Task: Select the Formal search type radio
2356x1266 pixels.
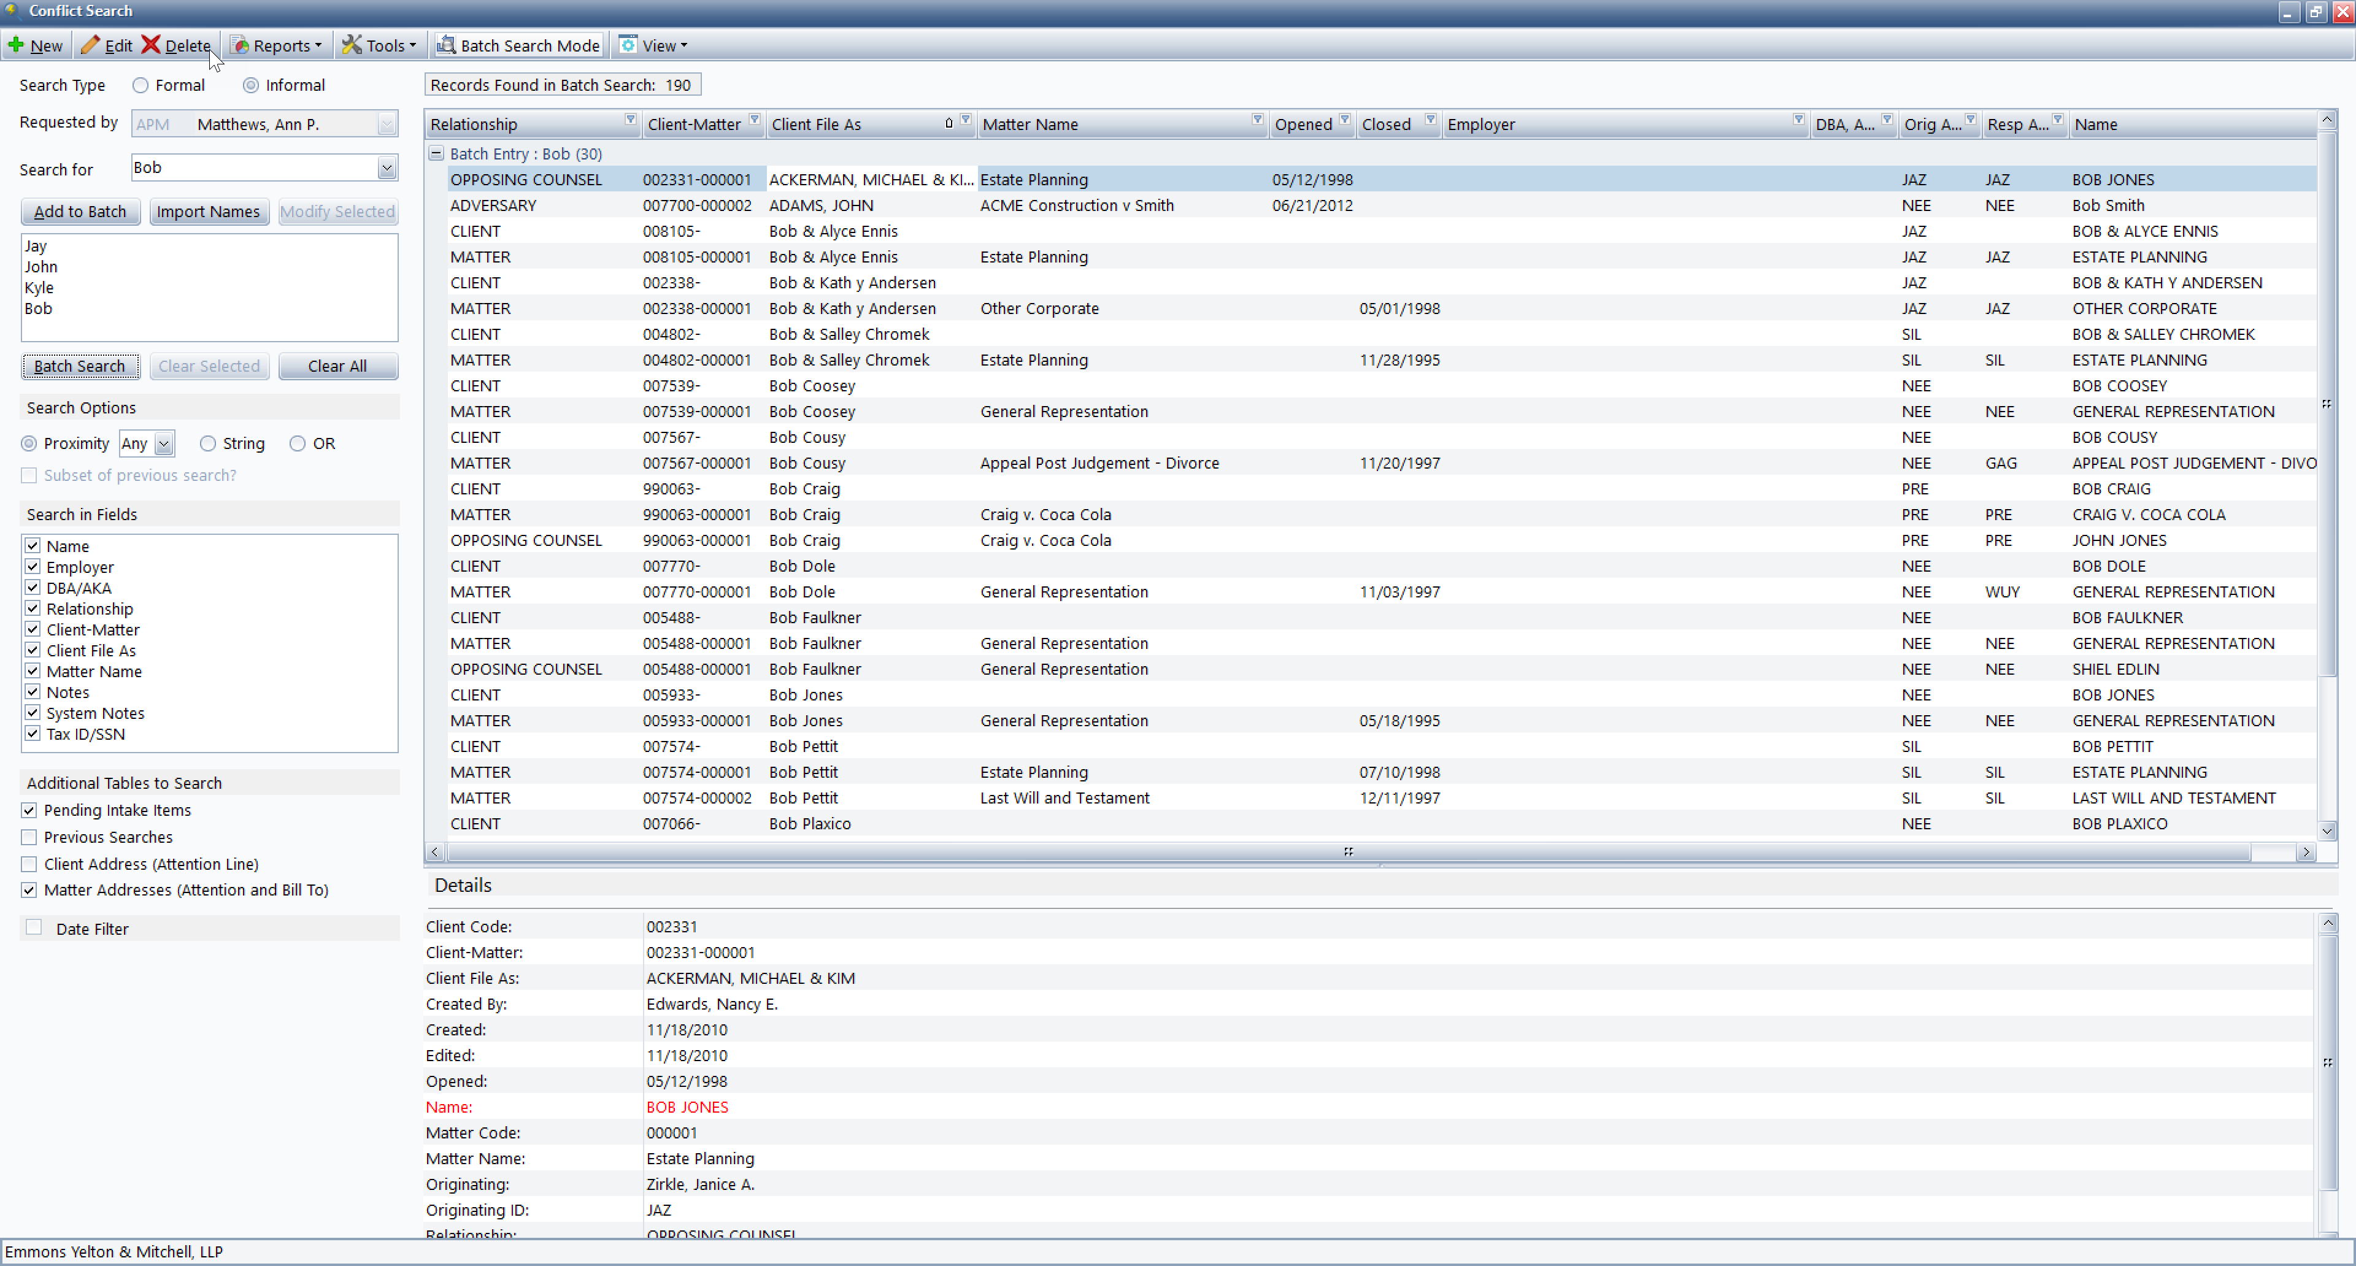Action: tap(140, 85)
